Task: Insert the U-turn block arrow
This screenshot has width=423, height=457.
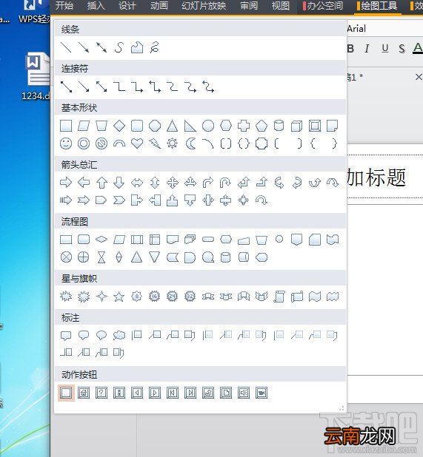Action: [x=225, y=183]
